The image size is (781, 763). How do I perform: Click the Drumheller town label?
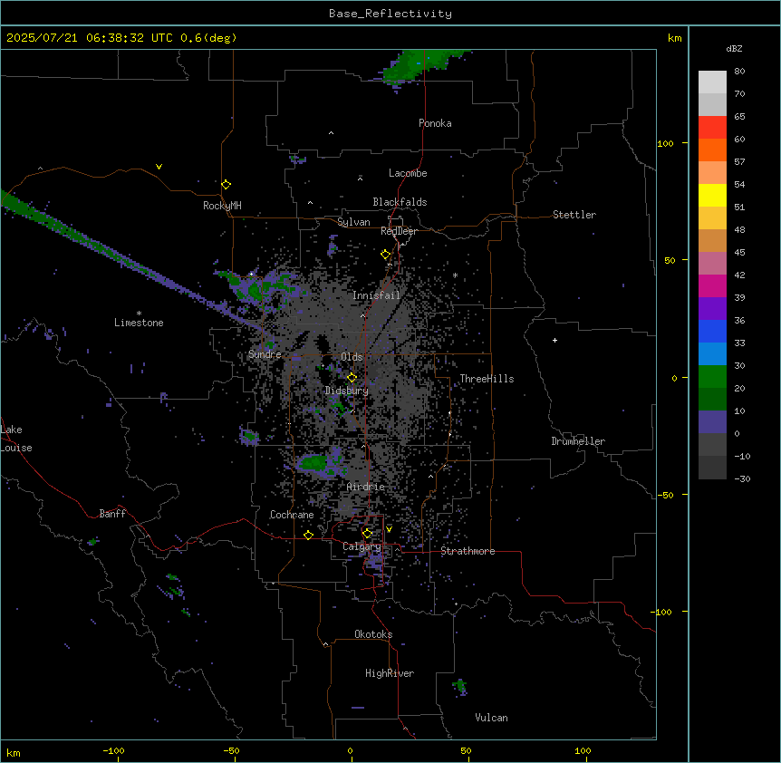pyautogui.click(x=578, y=441)
